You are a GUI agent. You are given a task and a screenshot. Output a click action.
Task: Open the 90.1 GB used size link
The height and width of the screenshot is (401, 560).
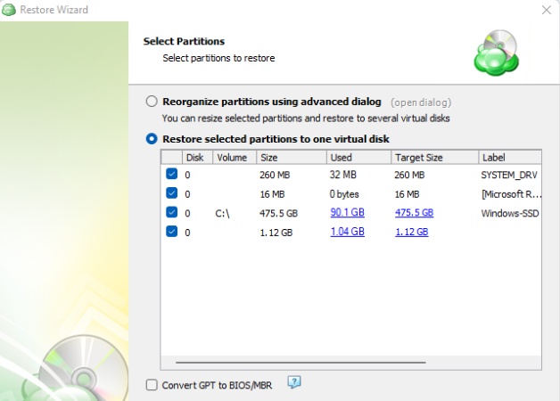click(347, 213)
